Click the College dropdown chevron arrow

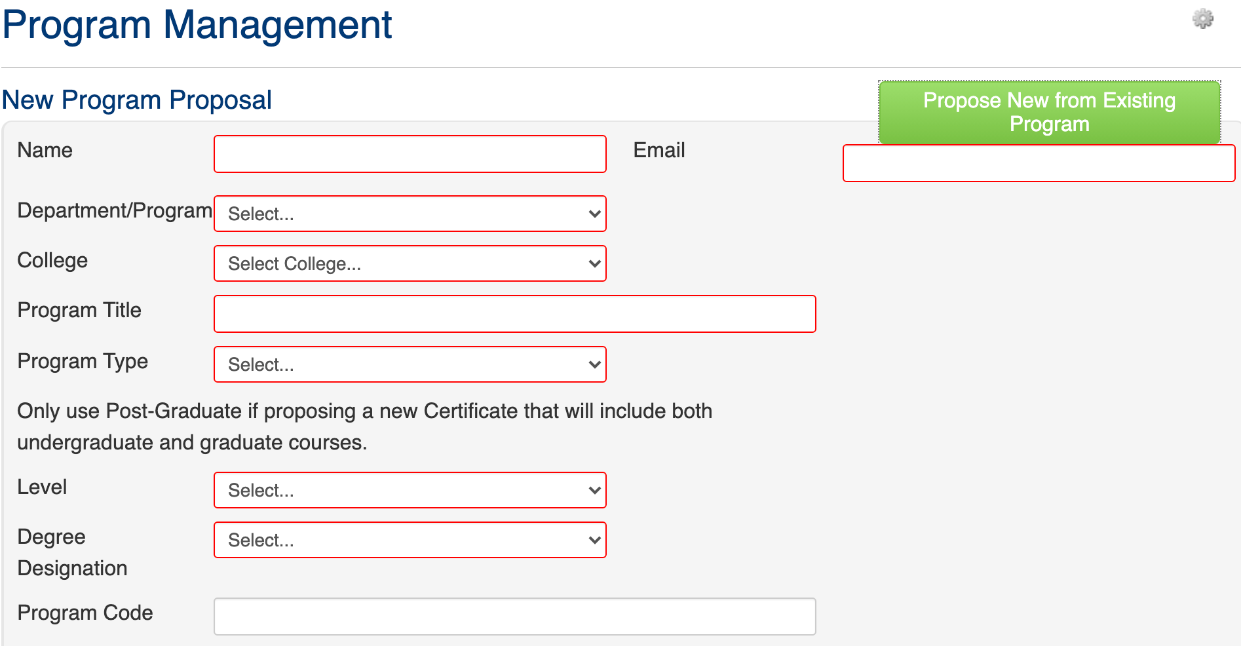pyautogui.click(x=594, y=263)
